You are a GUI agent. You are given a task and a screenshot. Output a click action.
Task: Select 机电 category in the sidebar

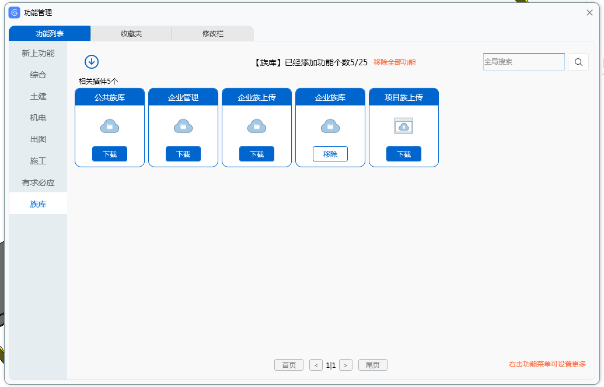click(38, 118)
